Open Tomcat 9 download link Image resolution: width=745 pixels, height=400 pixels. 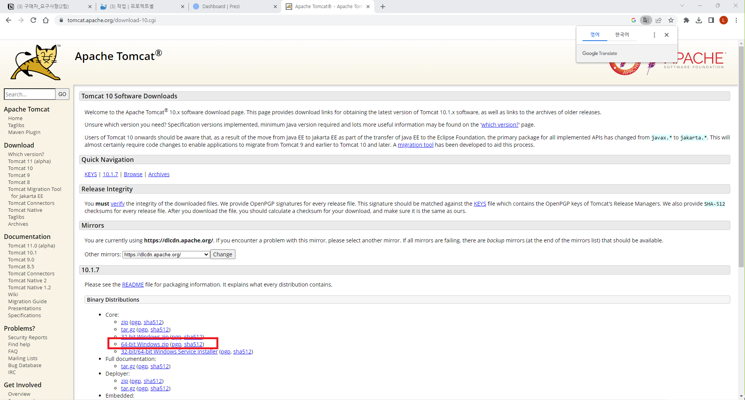pos(19,175)
